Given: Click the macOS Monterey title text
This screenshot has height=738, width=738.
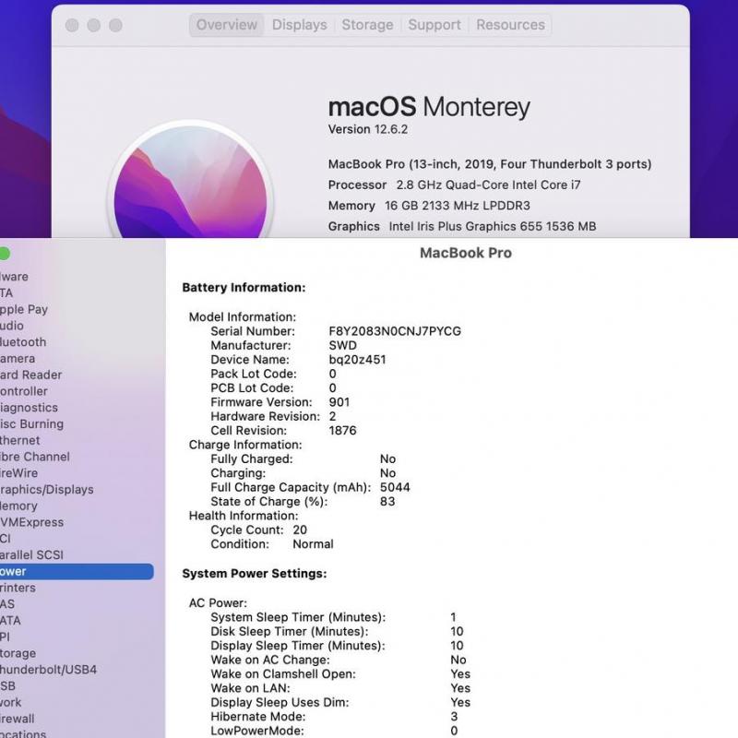Looking at the screenshot, I should pos(429,107).
